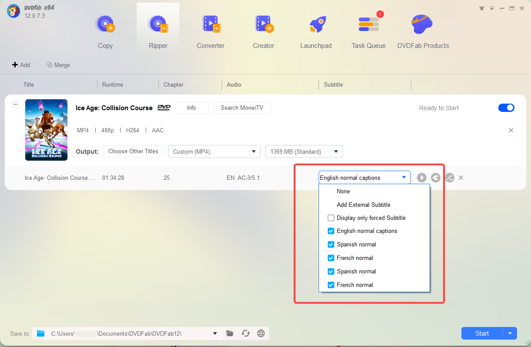531x347 pixels.
Task: Open the Custom (MP4) profile dropdown
Action: click(x=214, y=152)
